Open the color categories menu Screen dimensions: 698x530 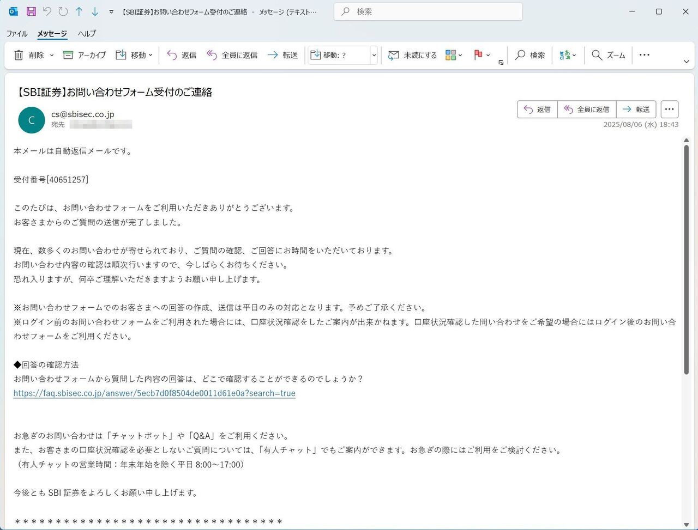click(454, 55)
